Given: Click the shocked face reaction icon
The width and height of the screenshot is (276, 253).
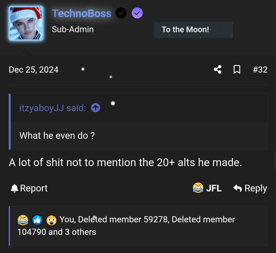Looking at the screenshot, I should pos(51,220).
